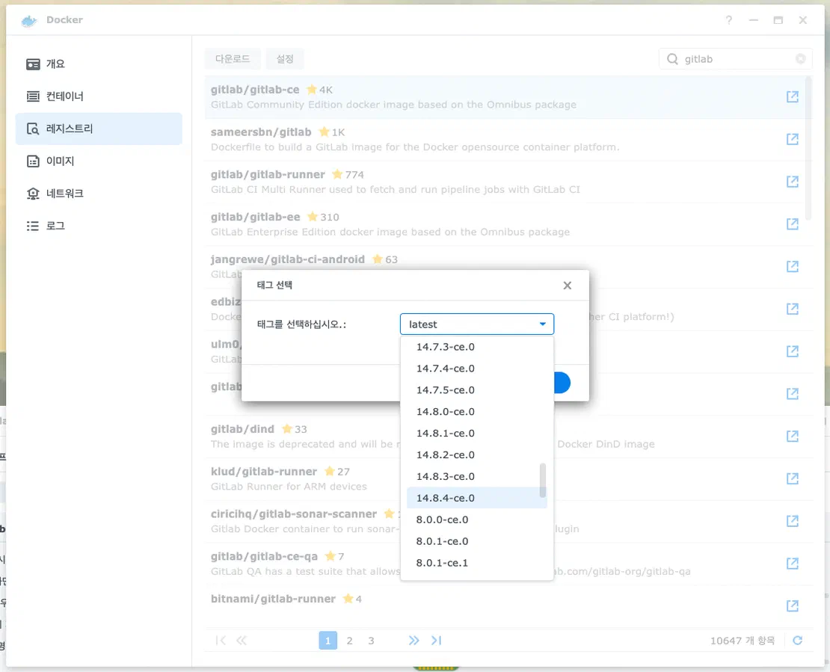The image size is (830, 672).
Task: Select the gitlab/dind result row
Action: pyautogui.click(x=508, y=437)
